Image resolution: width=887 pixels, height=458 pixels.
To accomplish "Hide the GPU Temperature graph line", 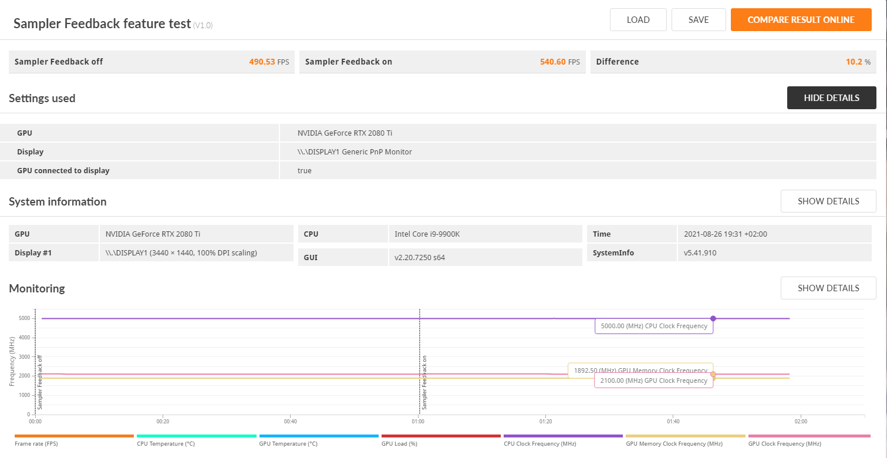I will pyautogui.click(x=288, y=443).
